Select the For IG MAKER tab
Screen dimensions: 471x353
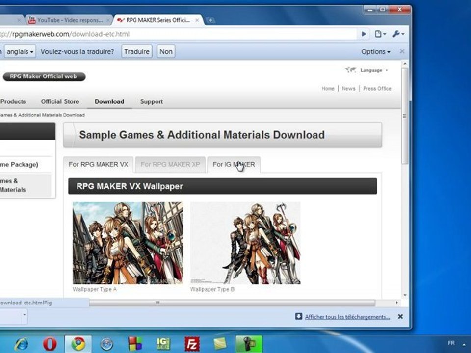click(234, 165)
